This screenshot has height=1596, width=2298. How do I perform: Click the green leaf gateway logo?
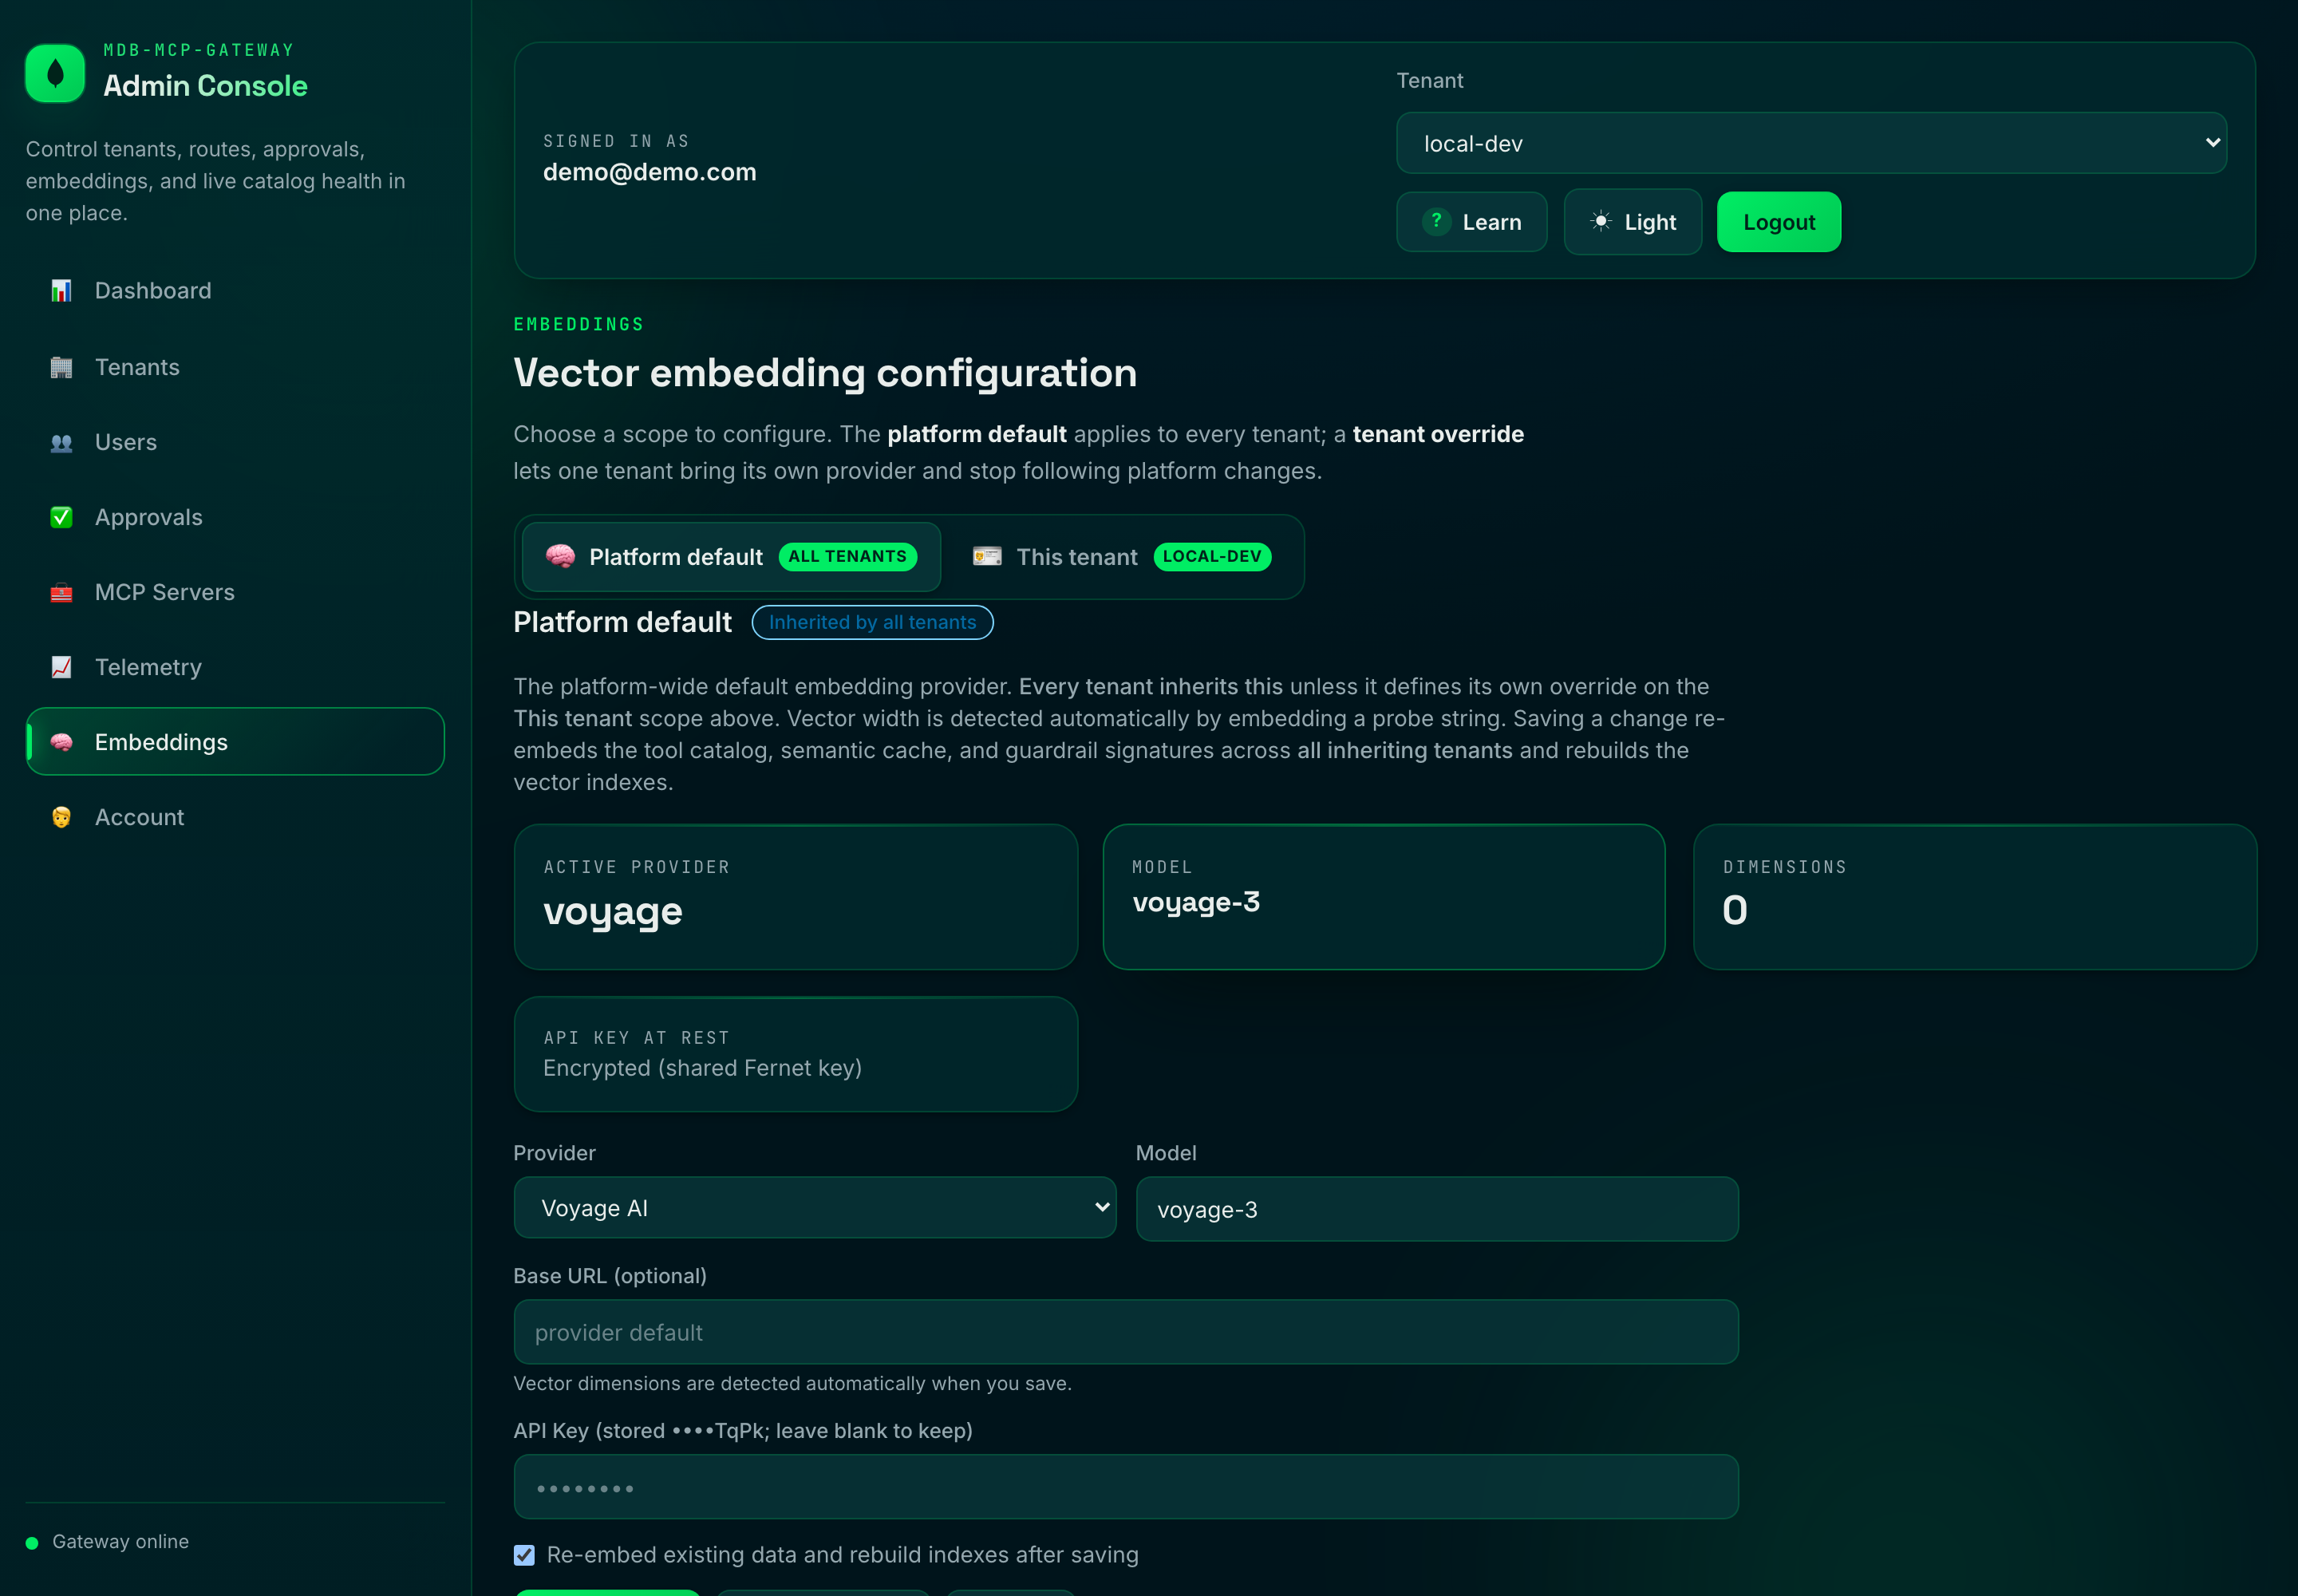[x=55, y=73]
